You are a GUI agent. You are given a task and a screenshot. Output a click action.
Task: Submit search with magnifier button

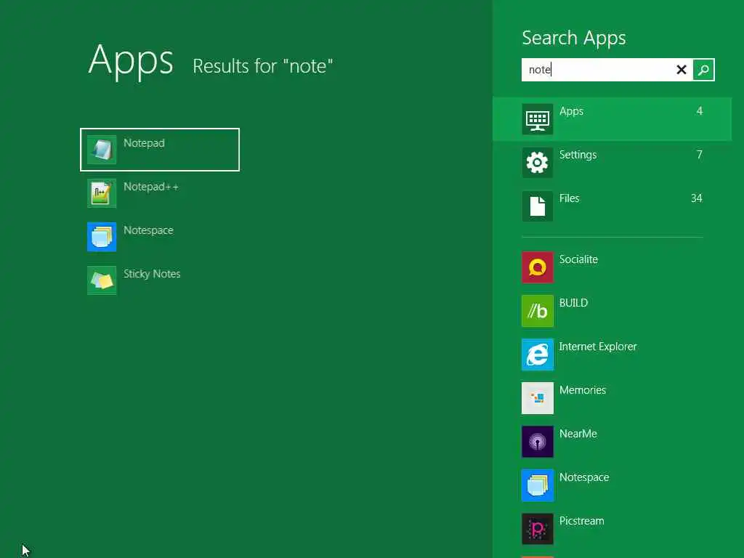[703, 70]
